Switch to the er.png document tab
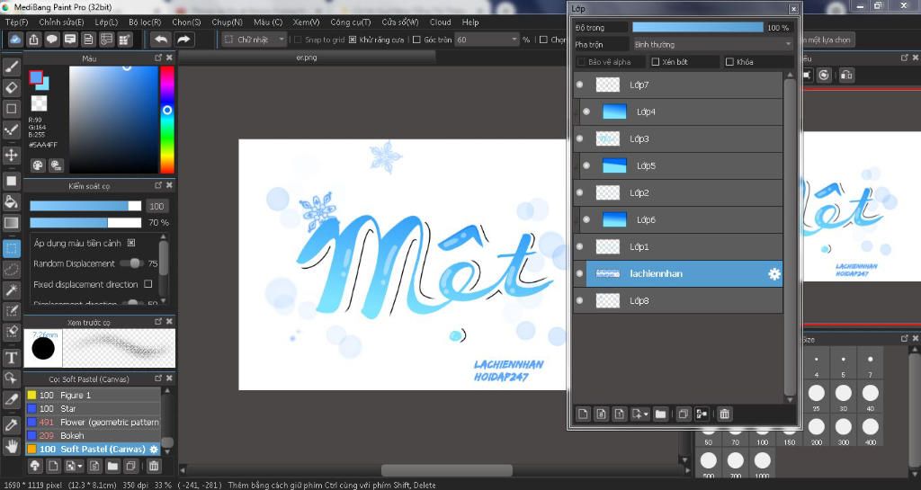 point(307,58)
